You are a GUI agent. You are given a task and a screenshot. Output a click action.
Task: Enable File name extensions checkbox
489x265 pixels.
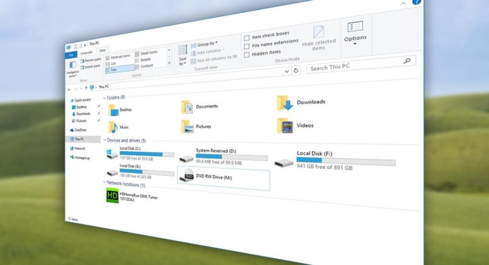tap(247, 46)
